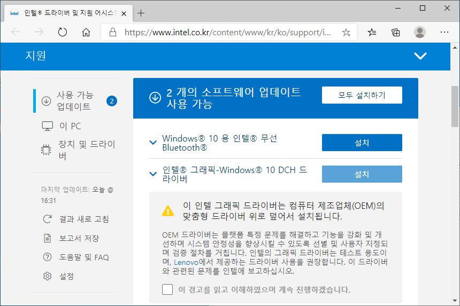This screenshot has height=306, width=460.
Task: Click the address bar URL field
Action: (228, 32)
